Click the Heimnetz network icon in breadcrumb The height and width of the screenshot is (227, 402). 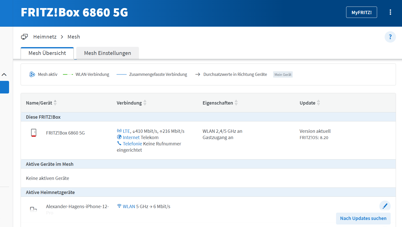click(24, 37)
